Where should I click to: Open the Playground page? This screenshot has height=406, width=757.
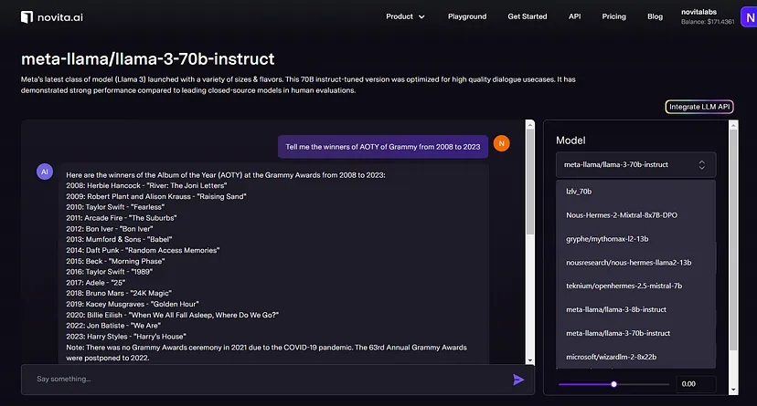[467, 16]
